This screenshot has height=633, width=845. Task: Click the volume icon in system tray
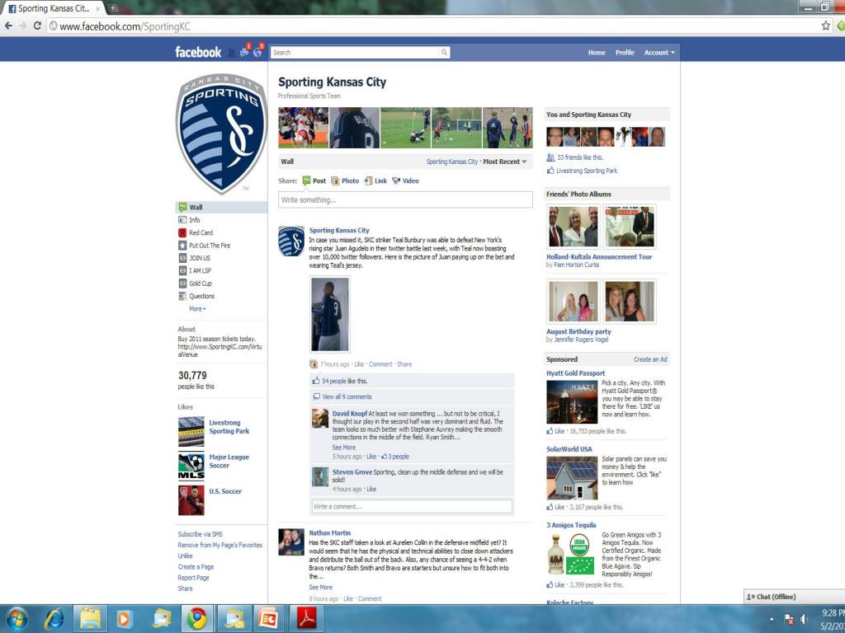pyautogui.click(x=804, y=619)
